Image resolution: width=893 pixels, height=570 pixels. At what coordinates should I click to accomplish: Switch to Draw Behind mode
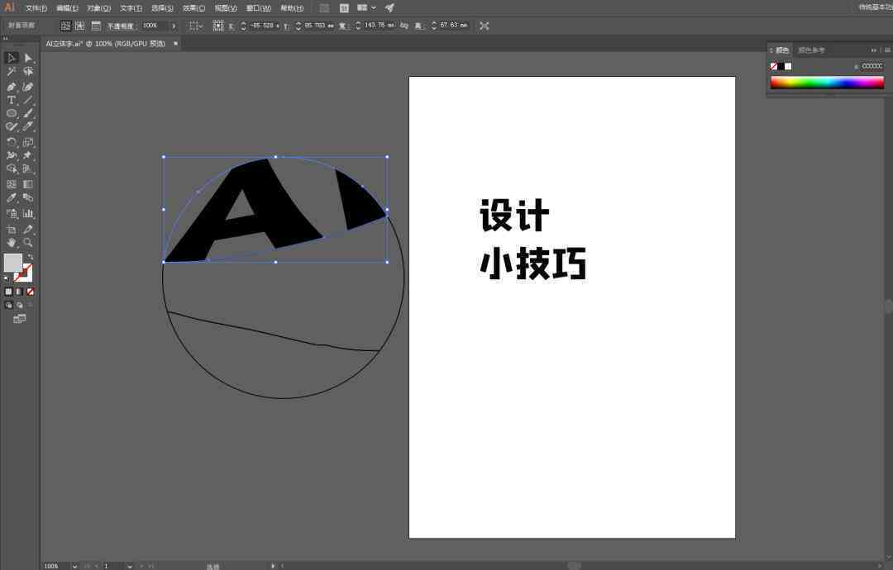click(x=19, y=306)
